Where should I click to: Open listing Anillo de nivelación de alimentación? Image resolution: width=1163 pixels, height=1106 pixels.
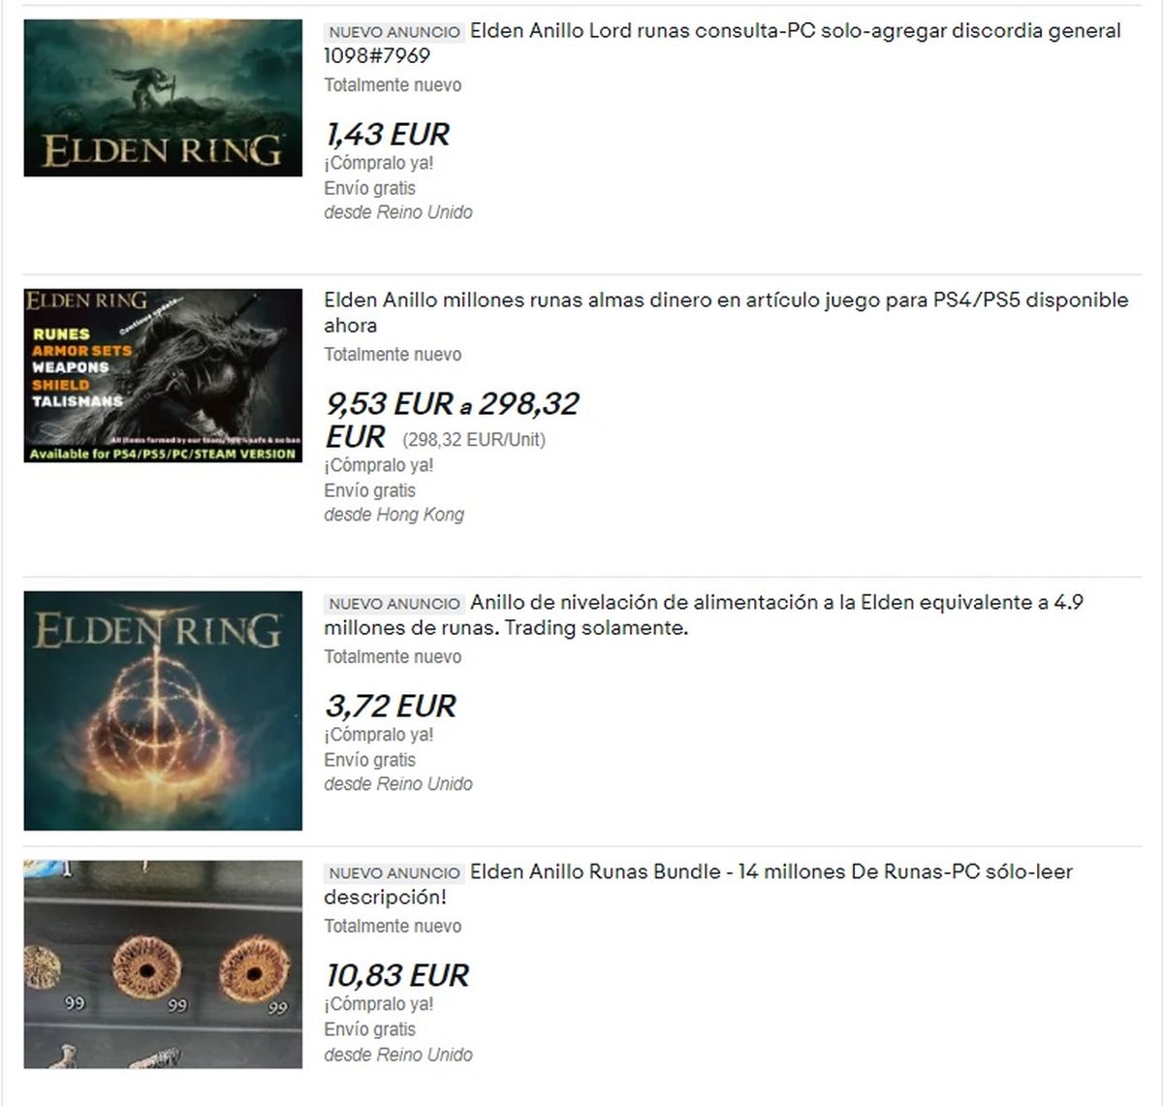coord(704,615)
